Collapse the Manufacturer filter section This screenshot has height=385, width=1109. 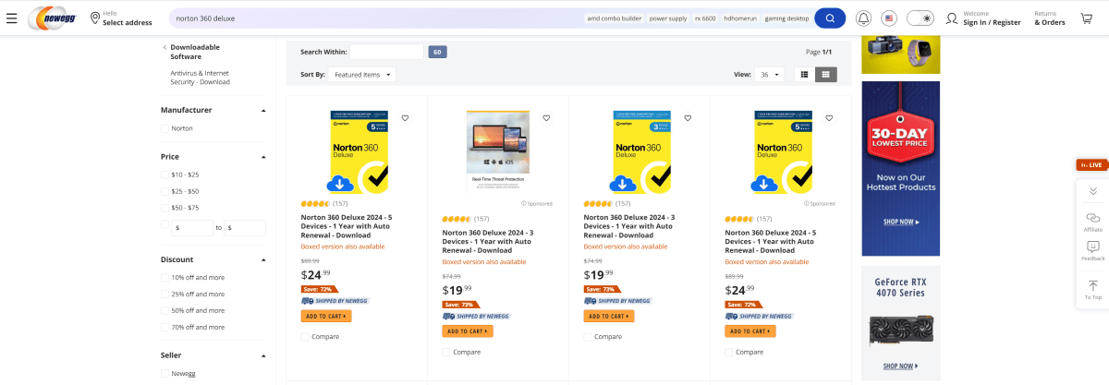[263, 111]
